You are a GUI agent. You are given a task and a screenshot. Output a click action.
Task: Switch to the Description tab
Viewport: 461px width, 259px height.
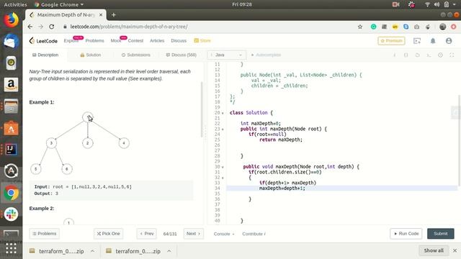[45, 55]
